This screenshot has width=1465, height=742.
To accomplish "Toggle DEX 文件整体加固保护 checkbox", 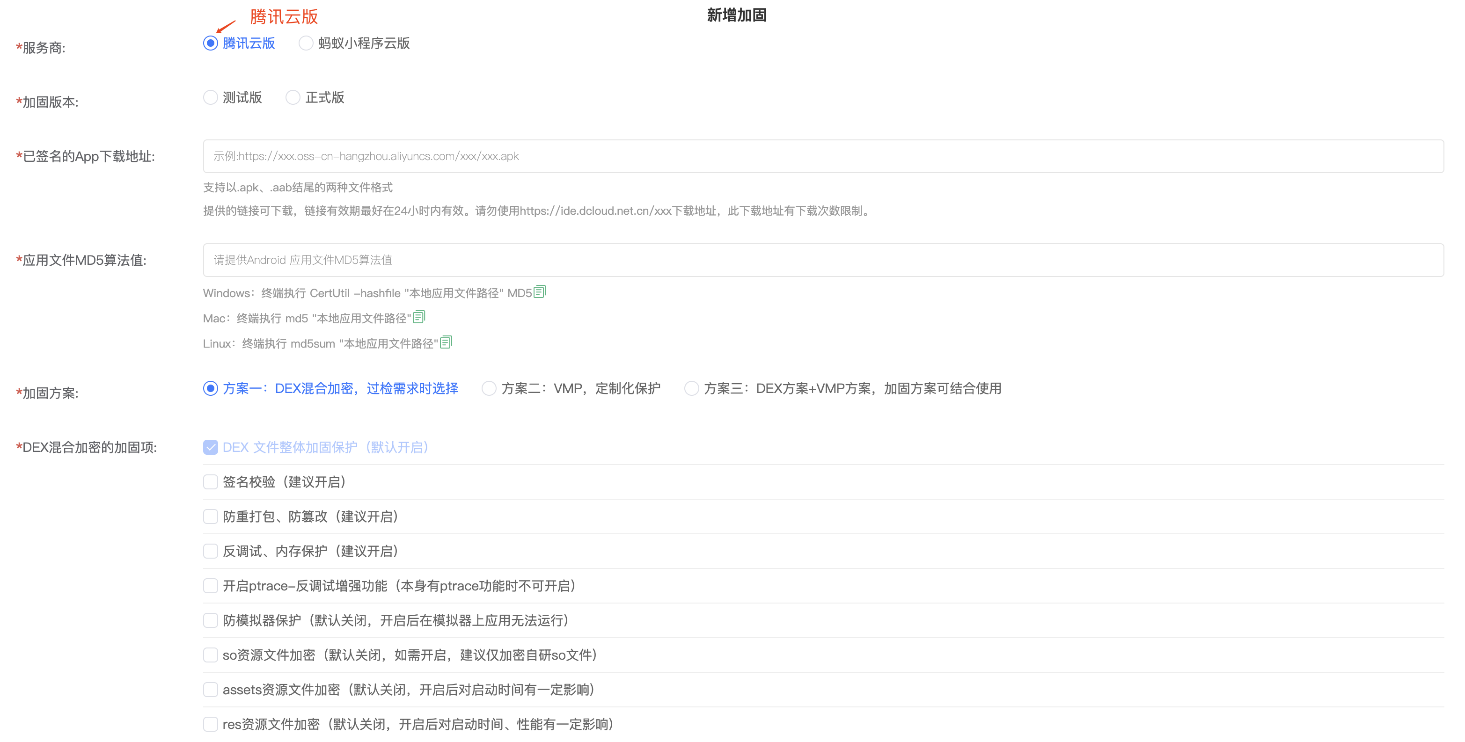I will pyautogui.click(x=211, y=447).
